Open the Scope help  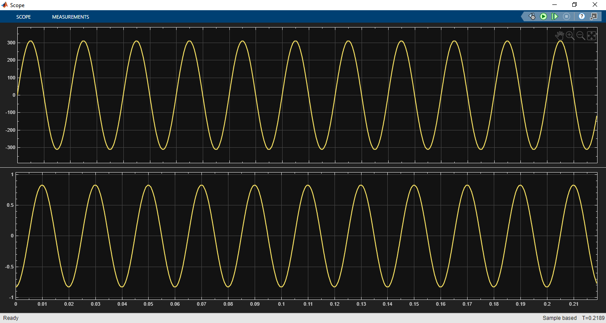(x=582, y=16)
